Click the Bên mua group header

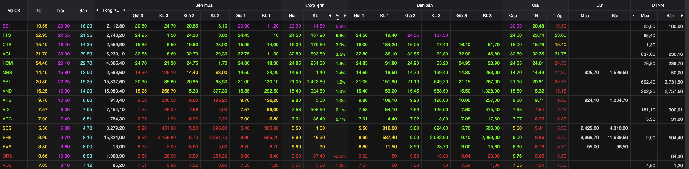(x=204, y=5)
